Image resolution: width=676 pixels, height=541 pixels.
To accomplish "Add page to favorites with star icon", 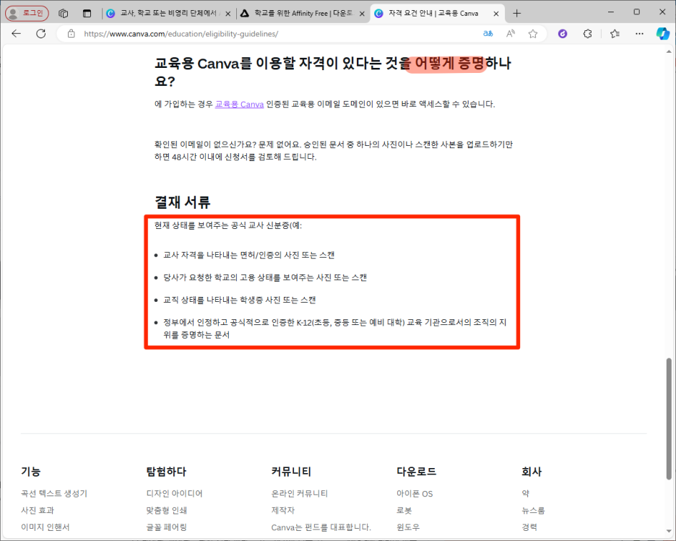I will [x=533, y=34].
